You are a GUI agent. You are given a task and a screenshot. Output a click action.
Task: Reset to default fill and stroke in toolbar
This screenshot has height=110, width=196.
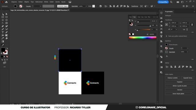2,53
